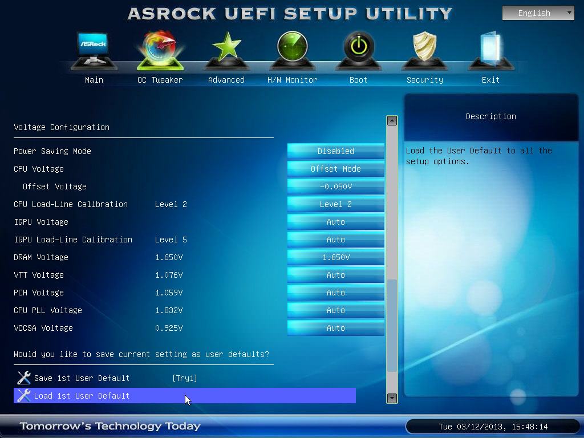This screenshot has width=584, height=438.
Task: Select the Power Saving Mode label
Action: coord(52,151)
